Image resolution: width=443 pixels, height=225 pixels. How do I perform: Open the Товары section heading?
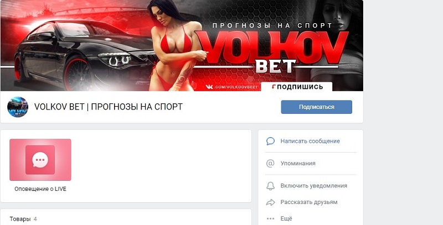coord(20,219)
